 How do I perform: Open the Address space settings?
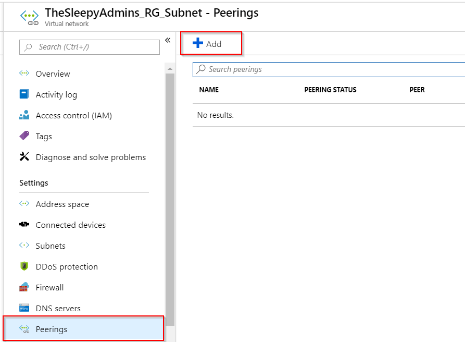(x=62, y=204)
